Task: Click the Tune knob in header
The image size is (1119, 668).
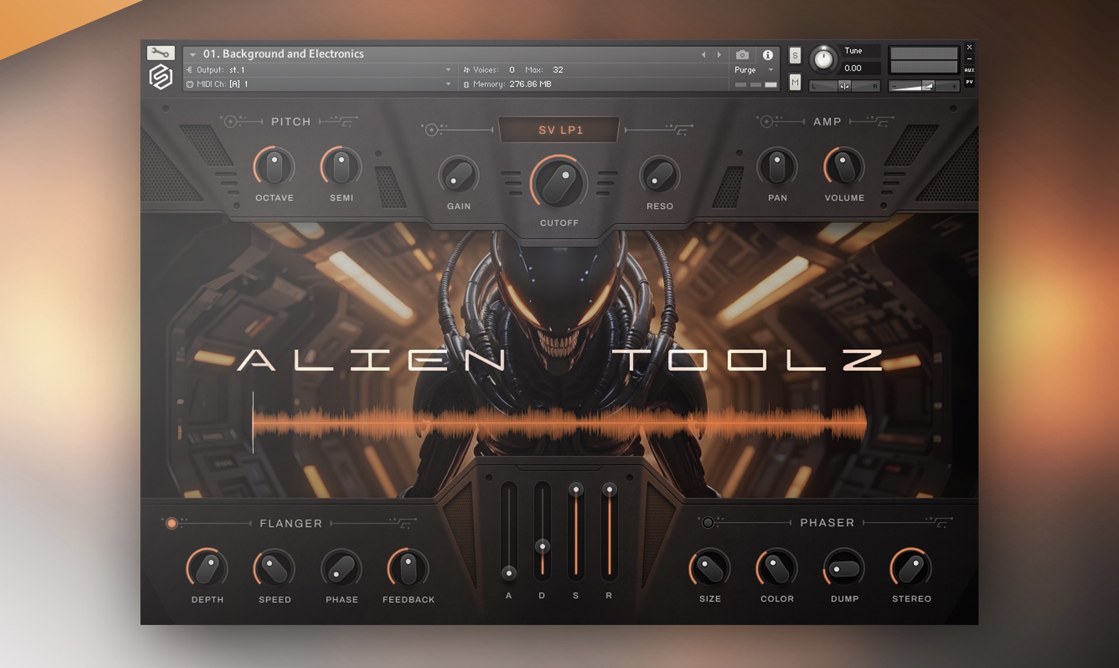Action: coord(823,59)
